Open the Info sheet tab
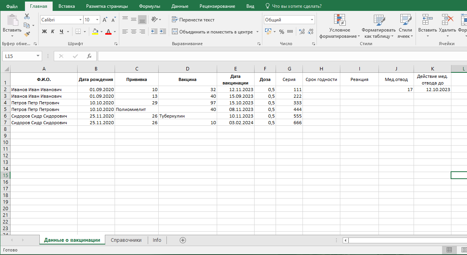This screenshot has width=467, height=255. (x=157, y=240)
